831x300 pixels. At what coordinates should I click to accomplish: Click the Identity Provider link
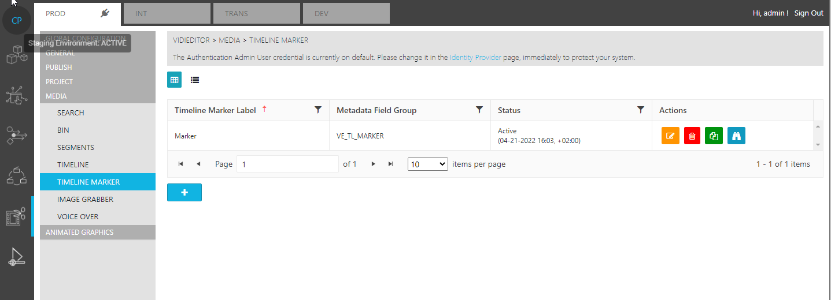point(475,58)
